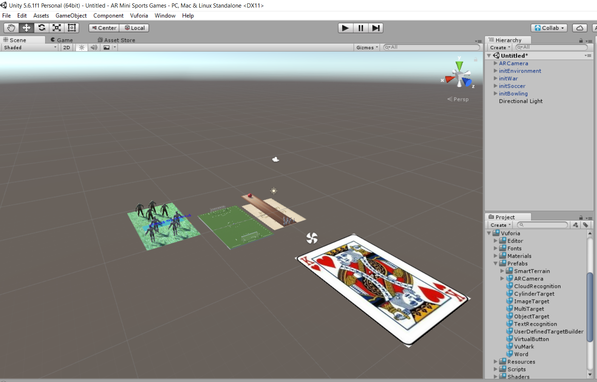
Task: Expand ARCamera in Hierarchy
Action: [495, 63]
